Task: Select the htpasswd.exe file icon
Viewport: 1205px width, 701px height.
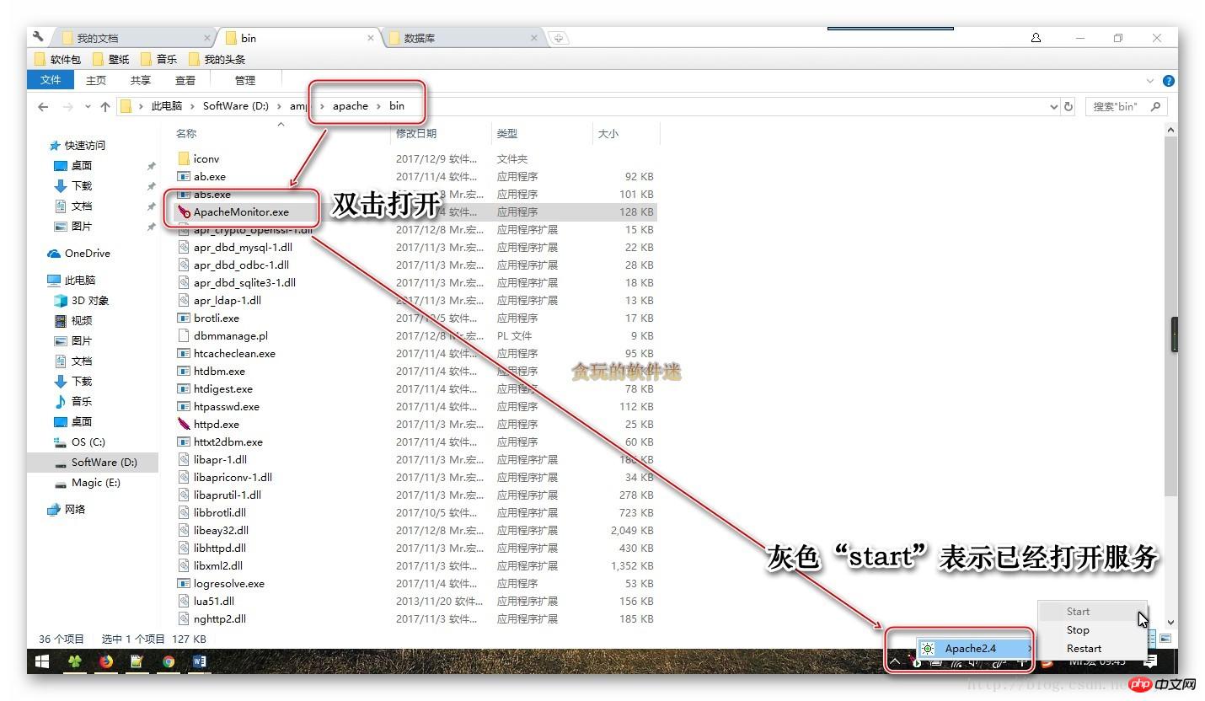Action: (x=185, y=406)
